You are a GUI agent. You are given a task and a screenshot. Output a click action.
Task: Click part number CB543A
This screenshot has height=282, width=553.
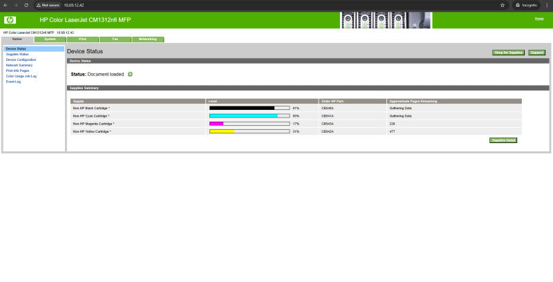[x=327, y=124]
